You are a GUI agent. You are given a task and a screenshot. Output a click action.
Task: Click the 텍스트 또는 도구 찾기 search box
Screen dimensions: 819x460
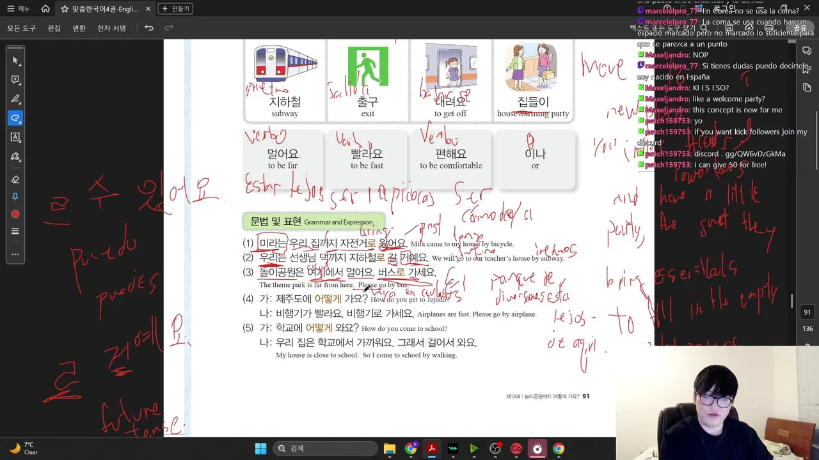[669, 28]
